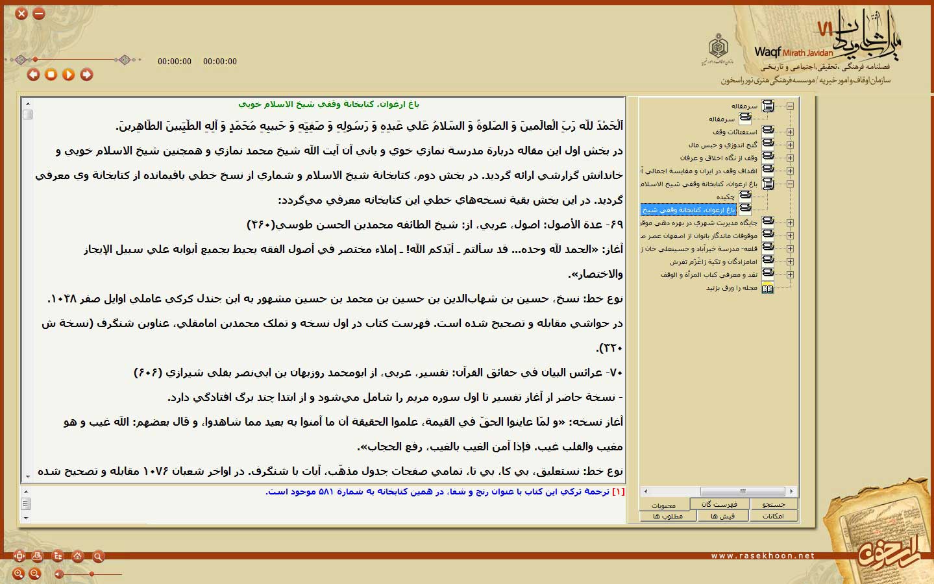Select چکیده item in the tree

pos(725,197)
